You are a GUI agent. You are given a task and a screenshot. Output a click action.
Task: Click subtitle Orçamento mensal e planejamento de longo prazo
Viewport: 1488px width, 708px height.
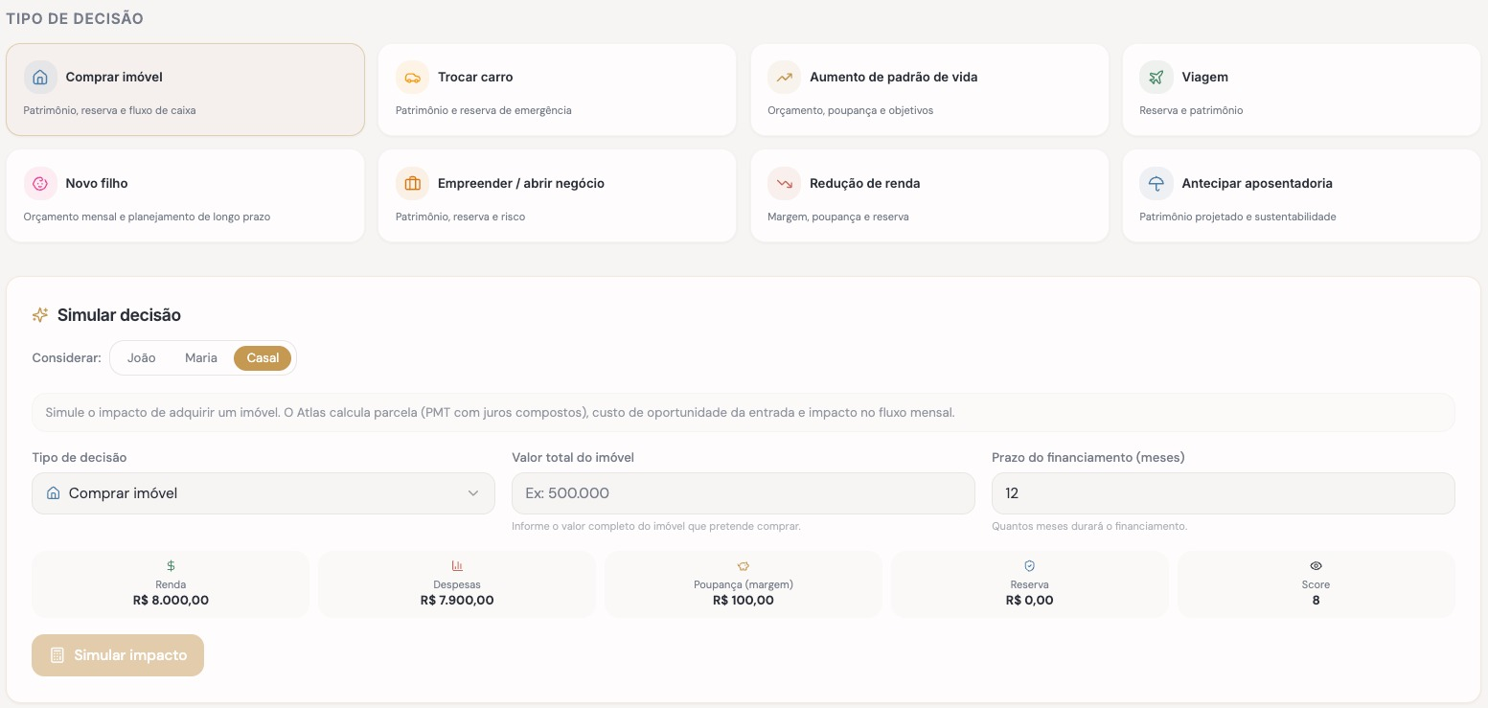coord(147,217)
